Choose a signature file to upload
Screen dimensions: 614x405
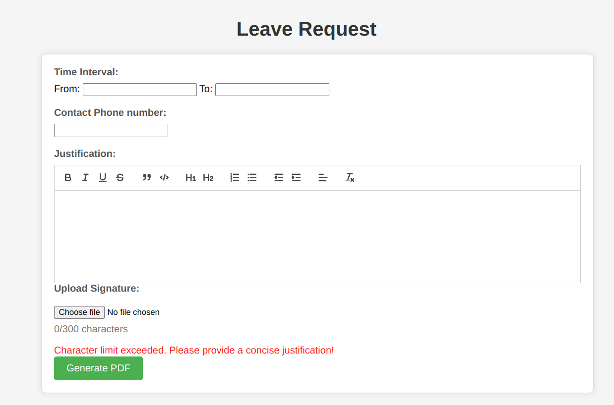point(79,312)
